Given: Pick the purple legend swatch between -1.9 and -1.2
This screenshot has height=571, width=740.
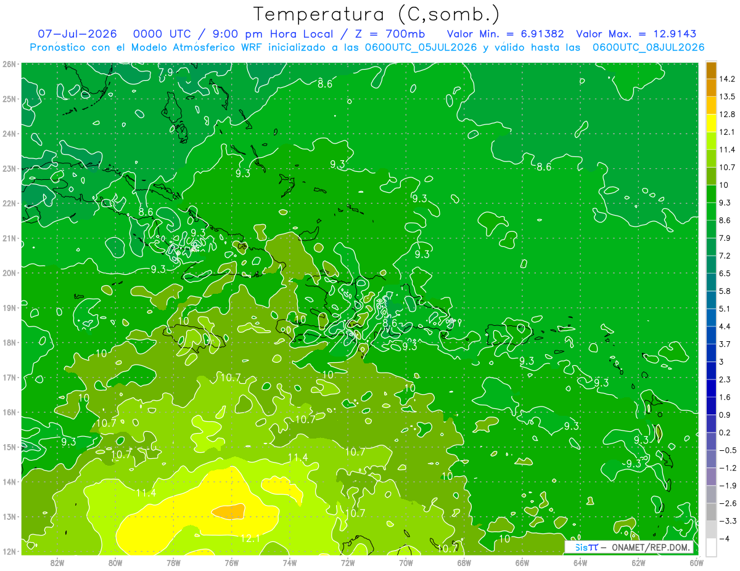Looking at the screenshot, I should 711,476.
